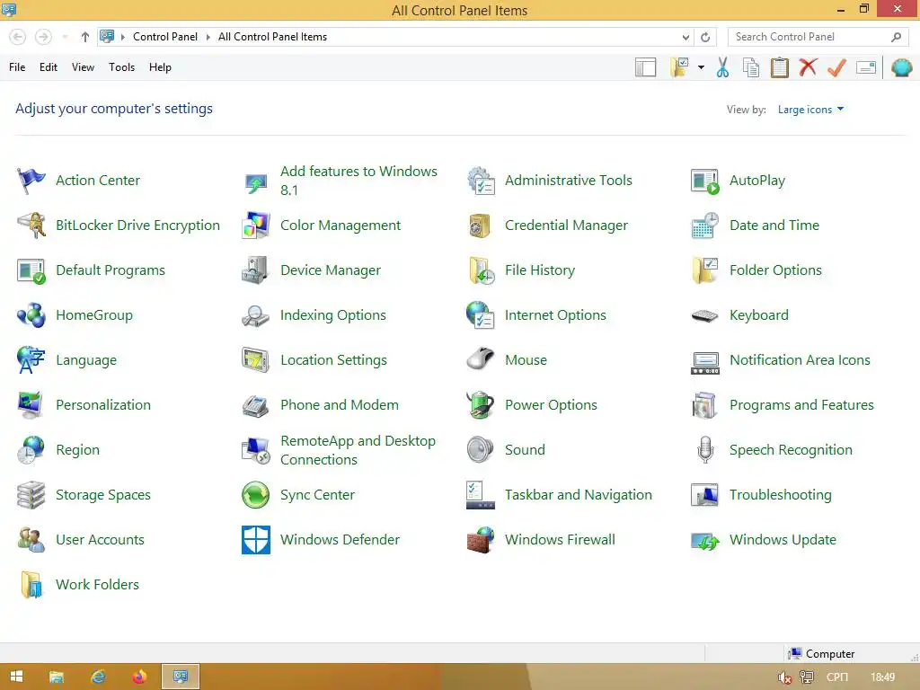
Task: Open the address bar history dropdown arrow
Action: (686, 37)
